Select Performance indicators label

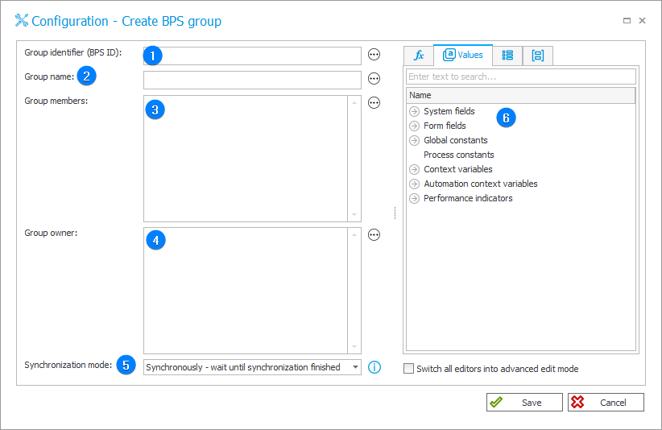468,198
